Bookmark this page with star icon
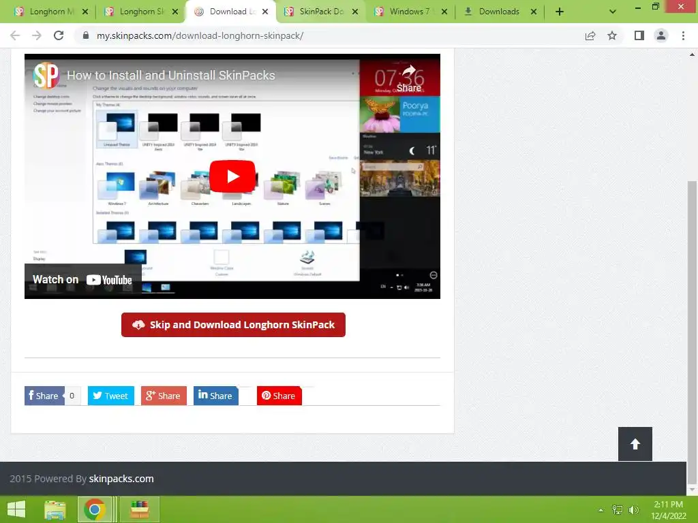Image resolution: width=698 pixels, height=523 pixels. [612, 35]
